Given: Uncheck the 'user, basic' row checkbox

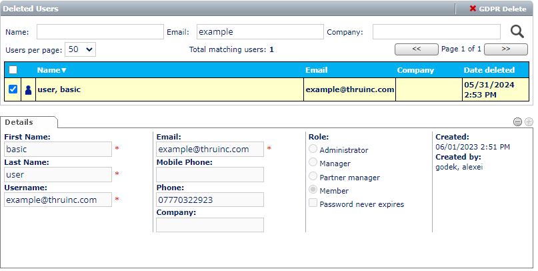Looking at the screenshot, I should tap(13, 89).
